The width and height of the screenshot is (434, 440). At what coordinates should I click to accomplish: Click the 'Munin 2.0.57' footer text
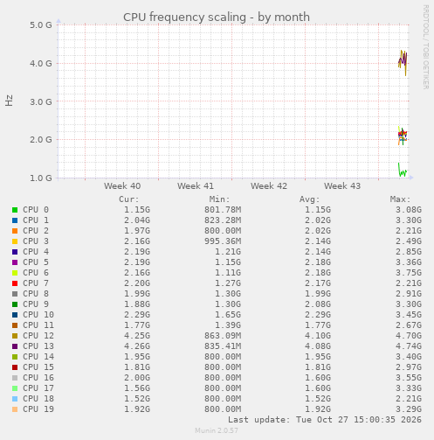pos(217,430)
